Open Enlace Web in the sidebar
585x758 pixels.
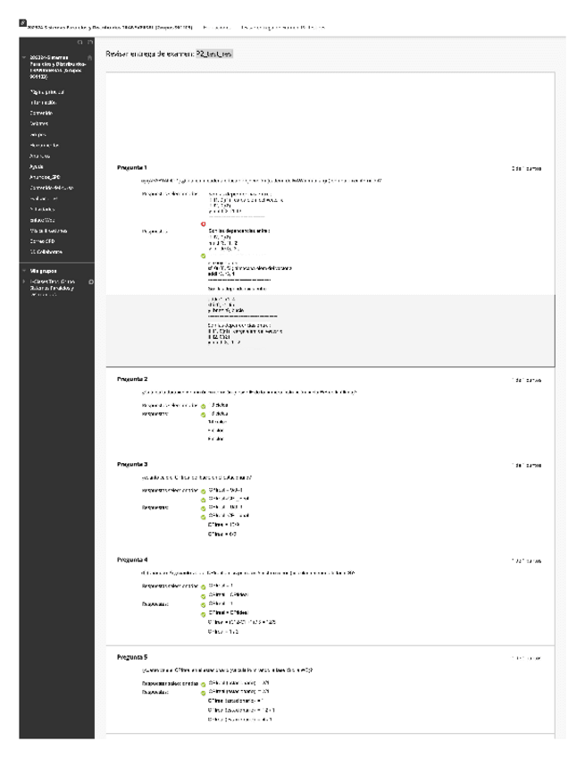43,220
